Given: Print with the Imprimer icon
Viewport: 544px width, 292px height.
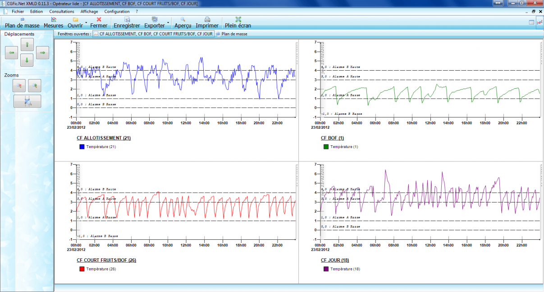Looking at the screenshot, I should click(x=207, y=23).
